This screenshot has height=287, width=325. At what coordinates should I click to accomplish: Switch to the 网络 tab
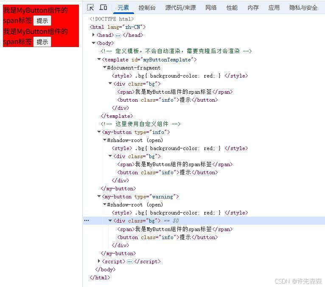click(211, 8)
